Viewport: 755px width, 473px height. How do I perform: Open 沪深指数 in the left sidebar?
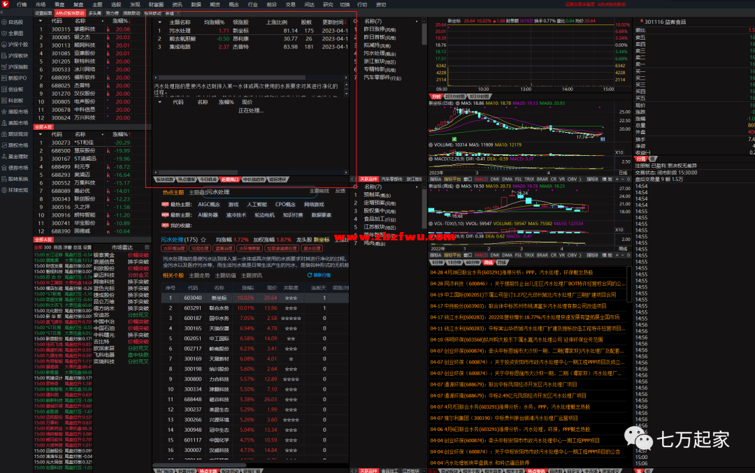click(15, 67)
